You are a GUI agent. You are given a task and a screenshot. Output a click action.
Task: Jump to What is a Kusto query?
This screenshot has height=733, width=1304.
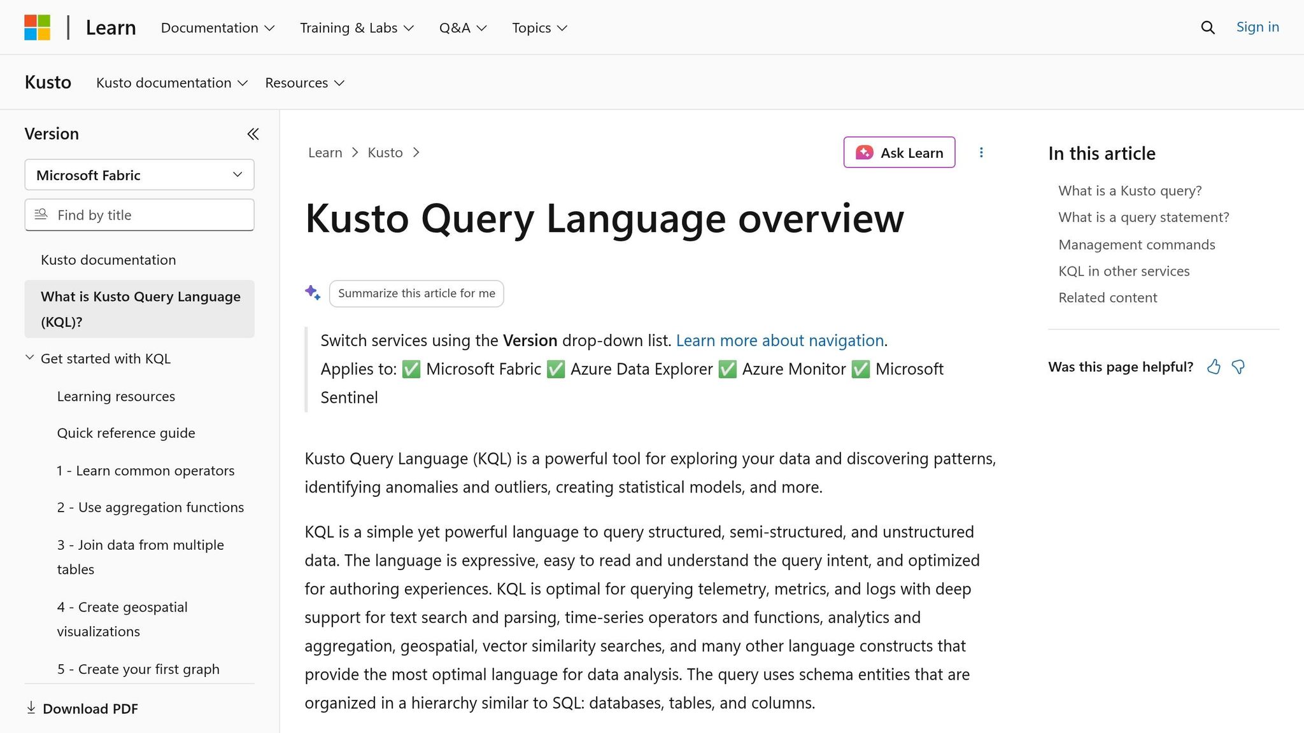click(1130, 191)
